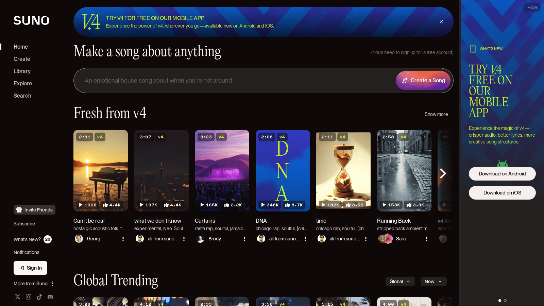Close the V4 mobile app banner

[441, 22]
